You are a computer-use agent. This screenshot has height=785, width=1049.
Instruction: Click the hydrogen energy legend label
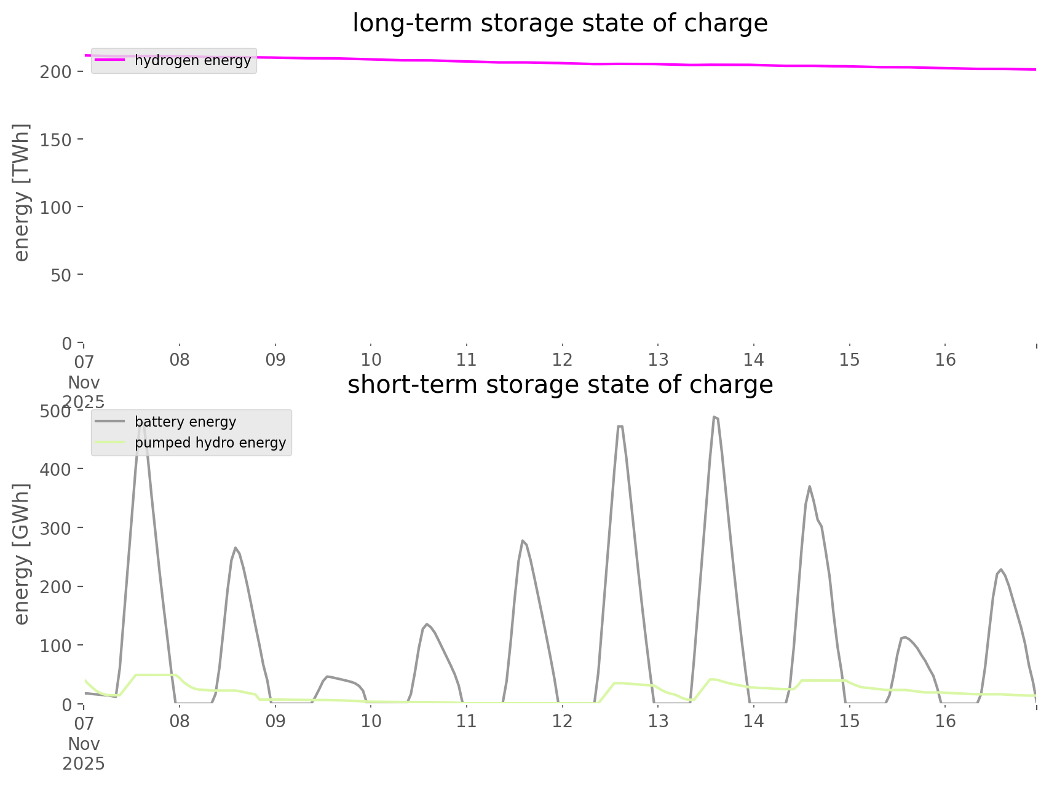(x=192, y=60)
